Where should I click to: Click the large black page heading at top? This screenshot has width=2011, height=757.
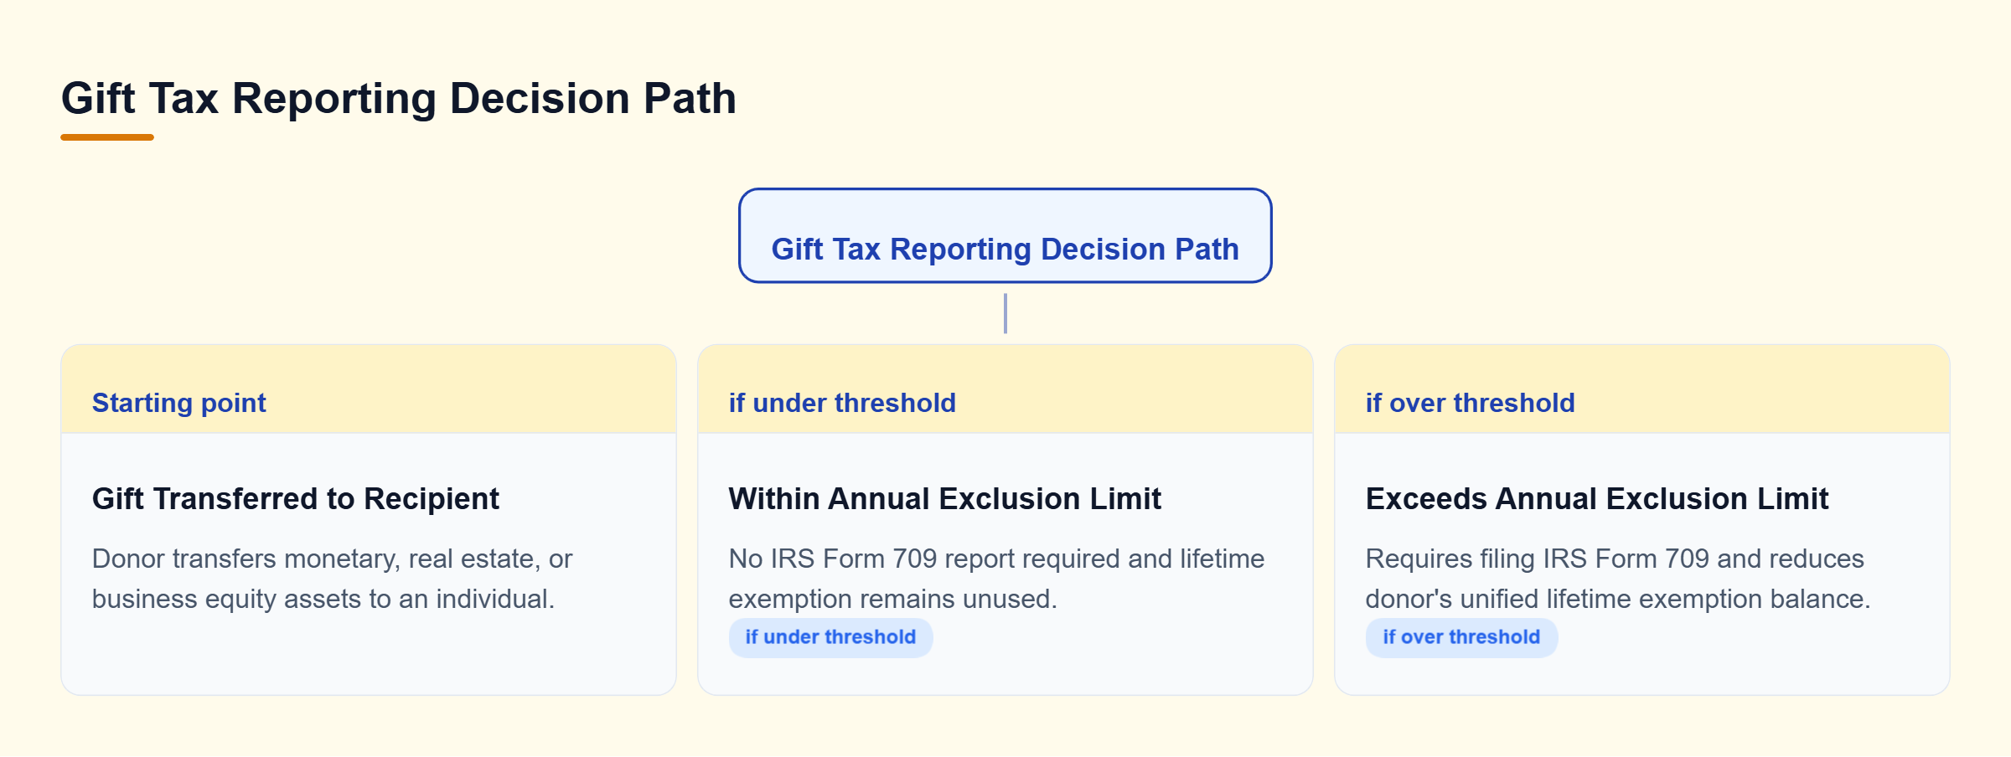[399, 98]
